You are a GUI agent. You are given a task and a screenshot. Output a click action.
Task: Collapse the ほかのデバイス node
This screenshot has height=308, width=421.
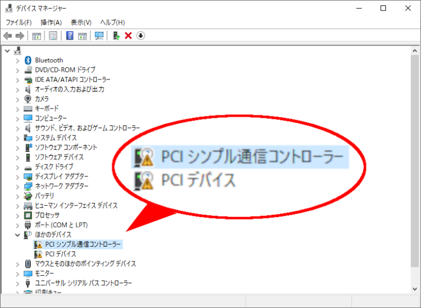(18, 235)
